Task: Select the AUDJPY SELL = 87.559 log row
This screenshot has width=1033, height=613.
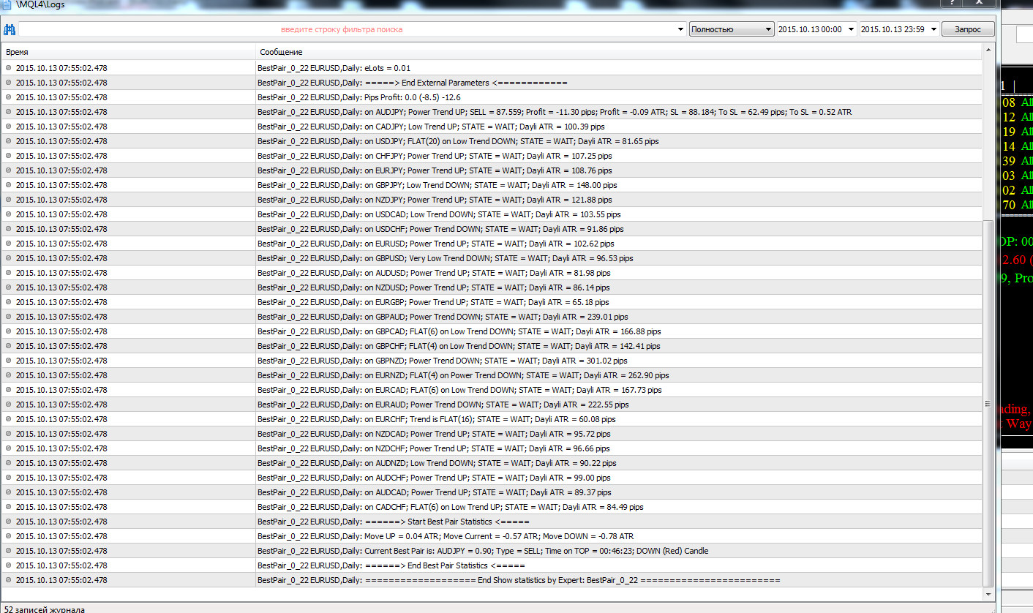Action: (492, 112)
